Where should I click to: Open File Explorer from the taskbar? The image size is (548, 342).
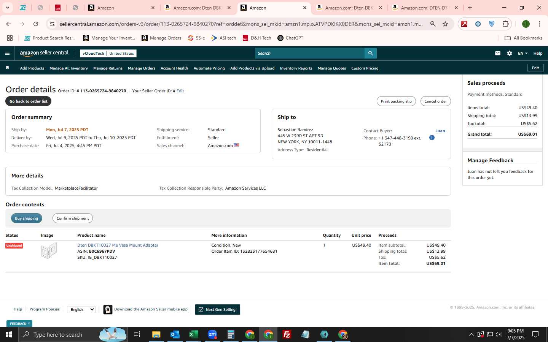tap(156, 334)
